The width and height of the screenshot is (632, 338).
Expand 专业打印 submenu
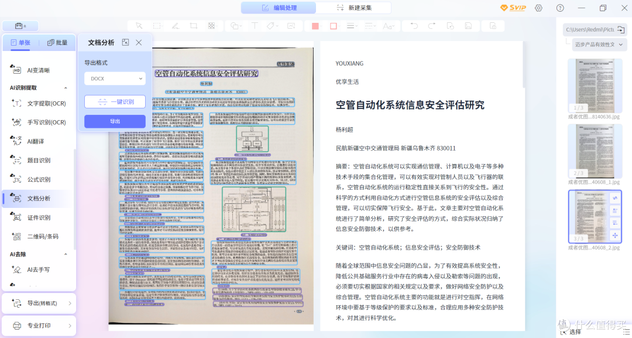tap(39, 326)
